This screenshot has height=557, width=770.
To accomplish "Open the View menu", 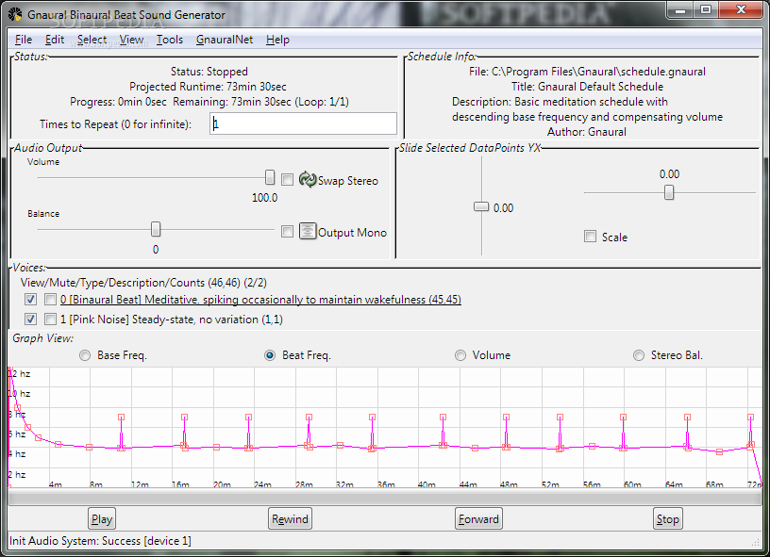I will pos(131,40).
